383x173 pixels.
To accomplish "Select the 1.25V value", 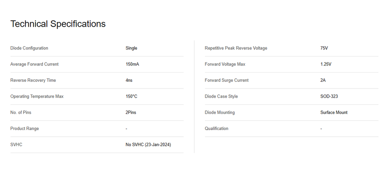I will coord(326,64).
